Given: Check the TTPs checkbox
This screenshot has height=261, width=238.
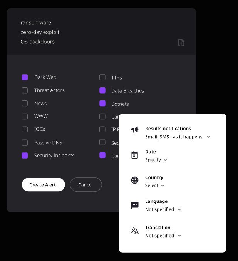Looking at the screenshot, I should (x=102, y=77).
